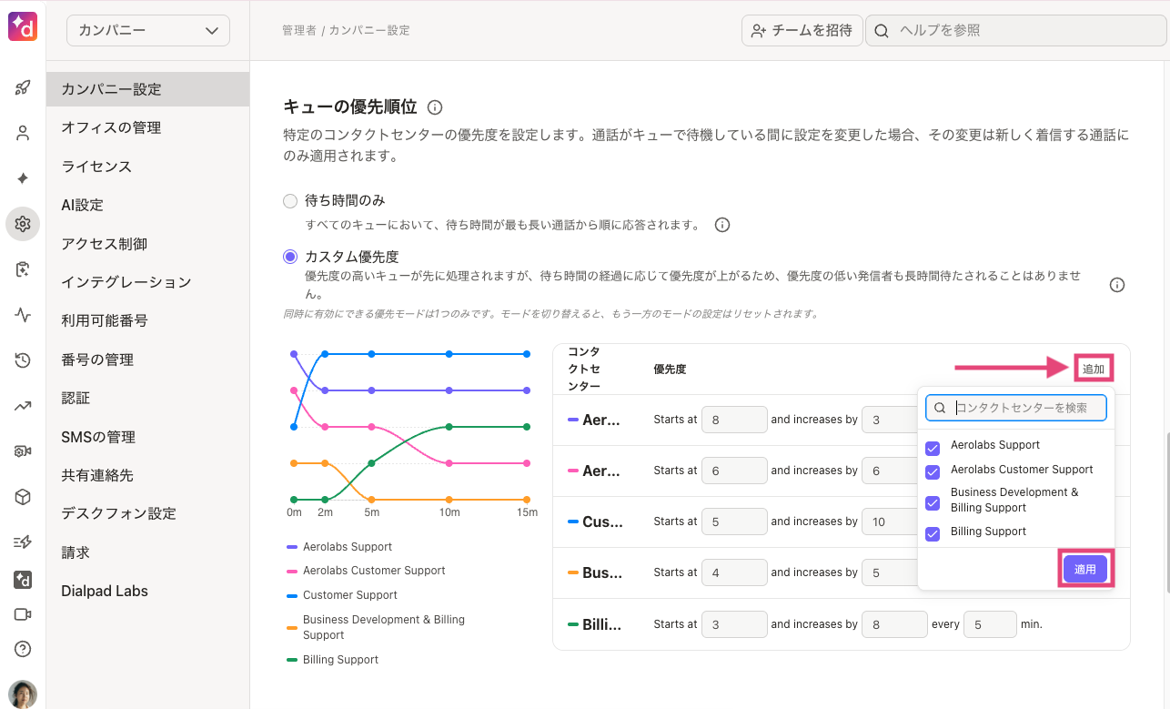
Task: Uncheck Business Development & Billing Support checkbox
Action: (x=933, y=502)
